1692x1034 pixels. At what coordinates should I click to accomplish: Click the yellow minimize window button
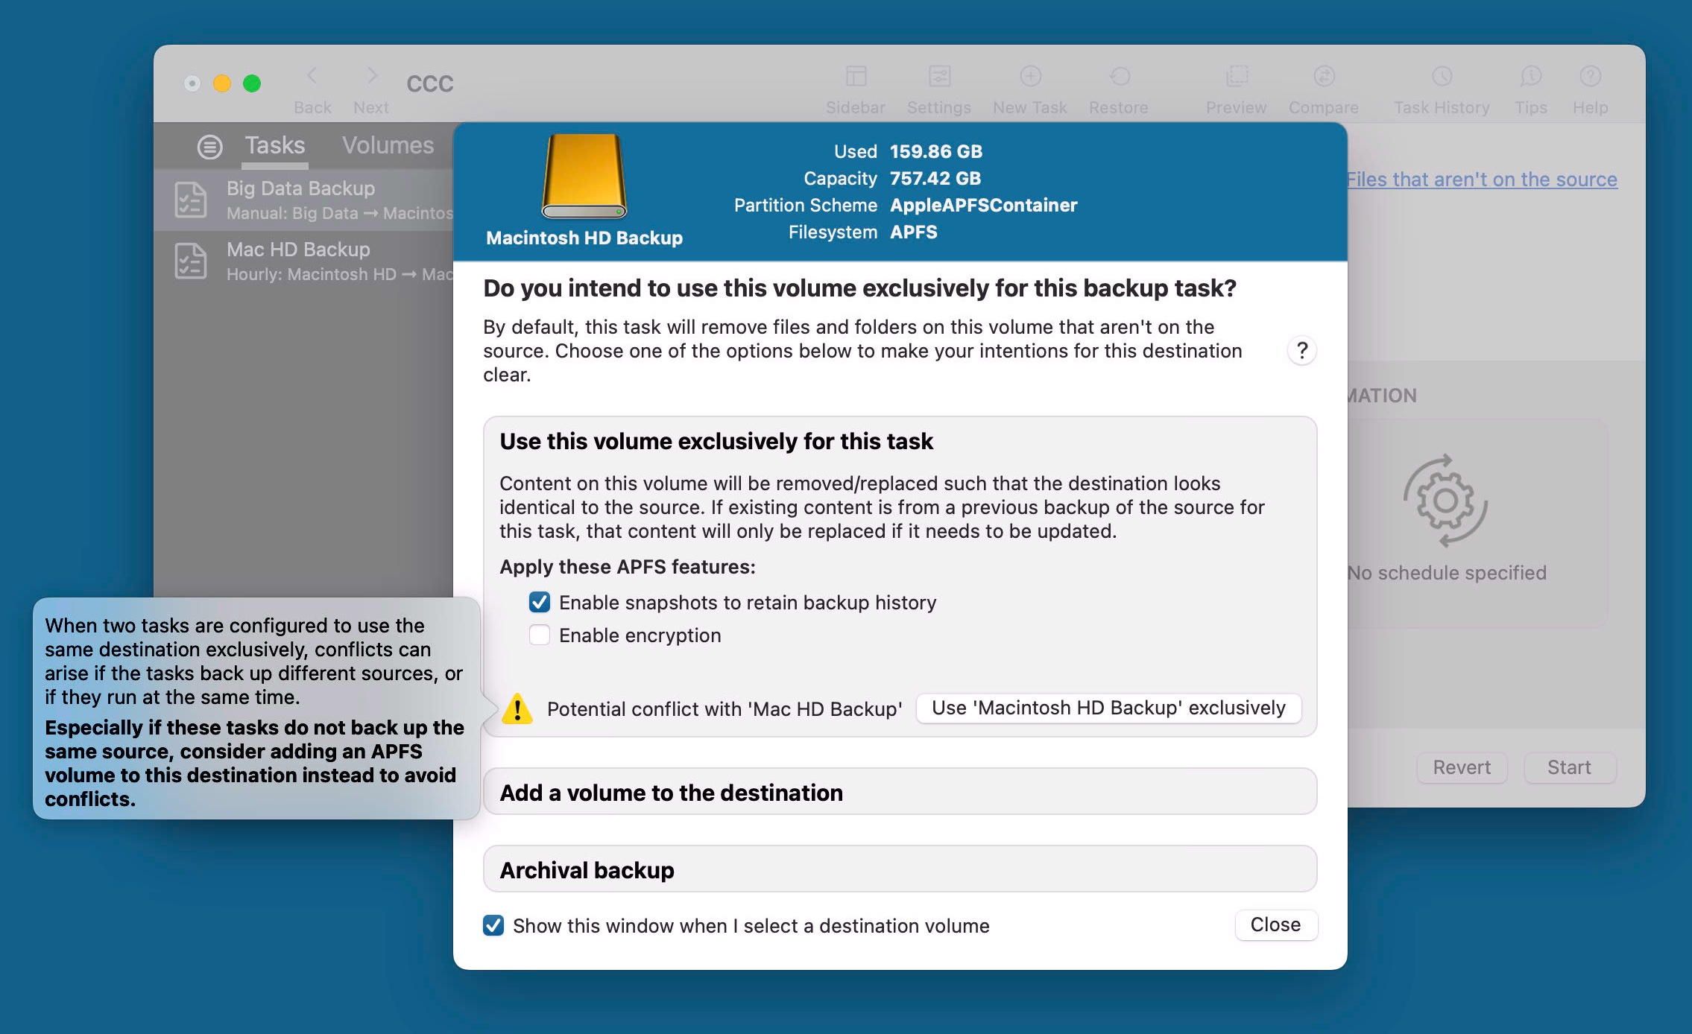coord(222,83)
